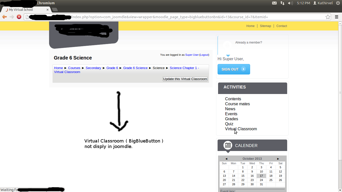Open the mail indicator in system tray
This screenshot has width=342, height=192.
pos(274,3)
